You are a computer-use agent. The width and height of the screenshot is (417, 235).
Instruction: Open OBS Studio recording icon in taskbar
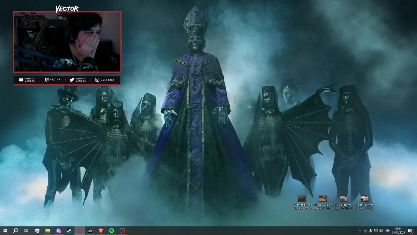122,231
